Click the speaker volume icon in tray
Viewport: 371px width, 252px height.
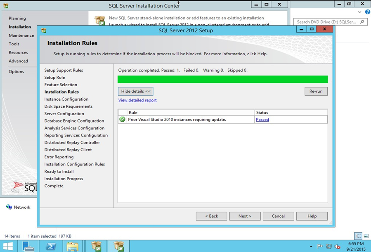(337, 247)
